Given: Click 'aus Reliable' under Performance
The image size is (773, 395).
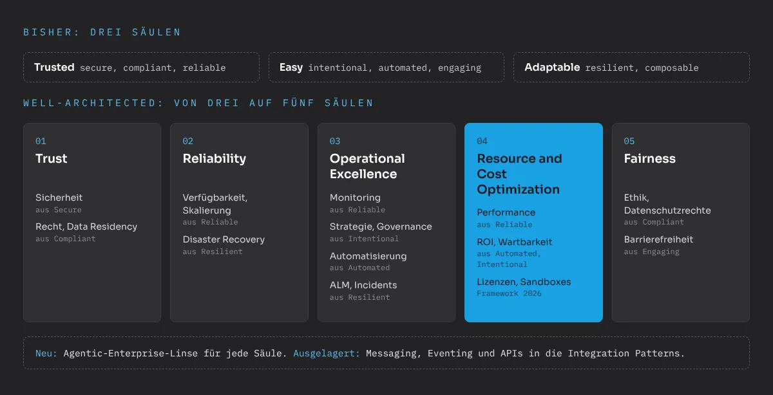Looking at the screenshot, I should 505,225.
